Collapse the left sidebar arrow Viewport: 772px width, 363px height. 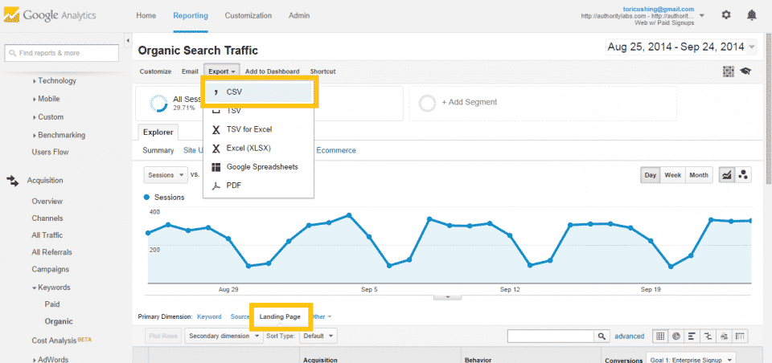128,40
